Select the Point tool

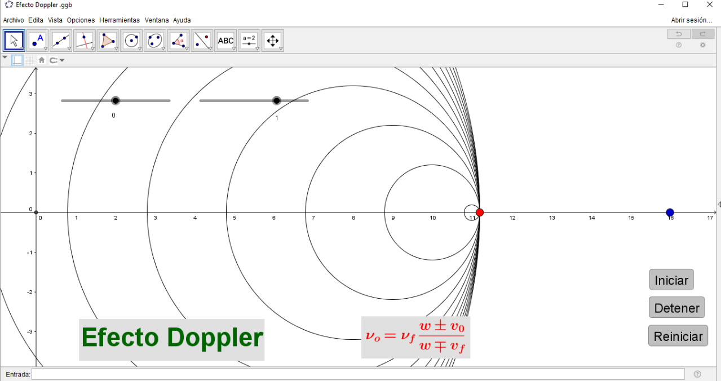tap(37, 41)
